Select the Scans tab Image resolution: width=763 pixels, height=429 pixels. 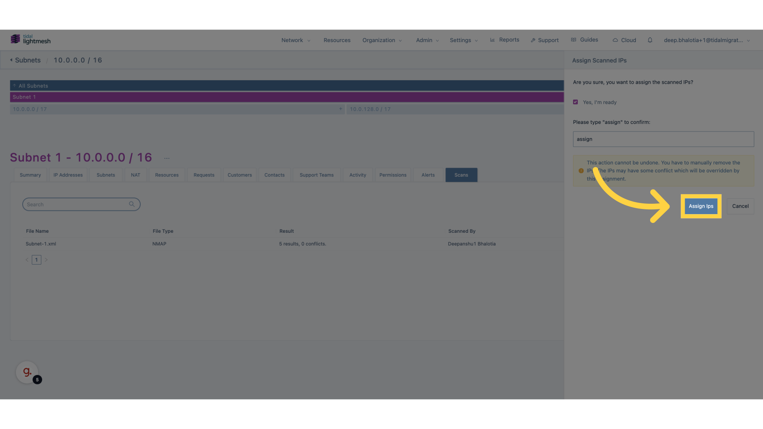pyautogui.click(x=461, y=174)
